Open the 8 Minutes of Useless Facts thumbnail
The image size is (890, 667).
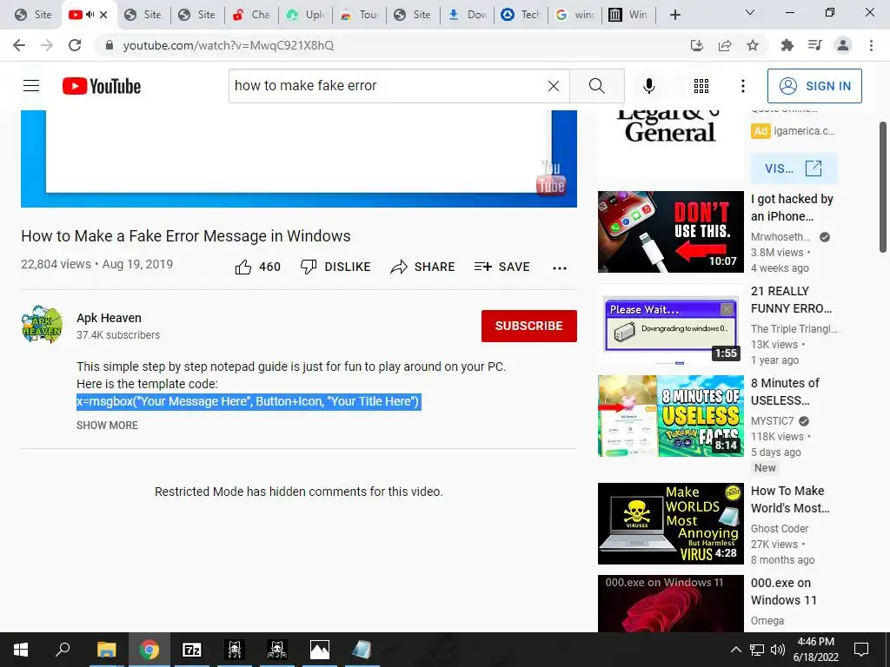670,416
